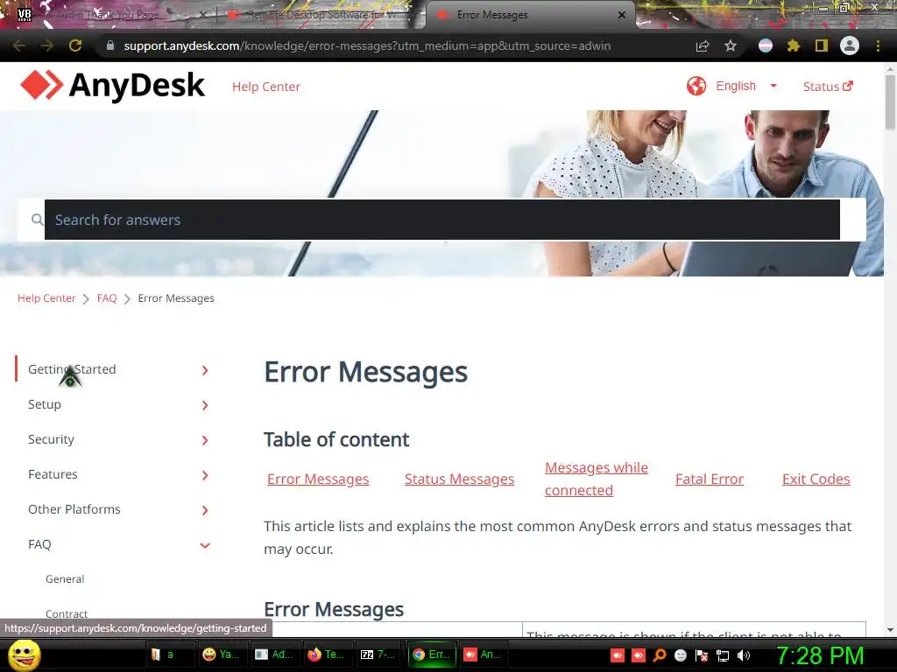Open the Chrome three-dot menu
This screenshot has width=897, height=672.
click(878, 45)
